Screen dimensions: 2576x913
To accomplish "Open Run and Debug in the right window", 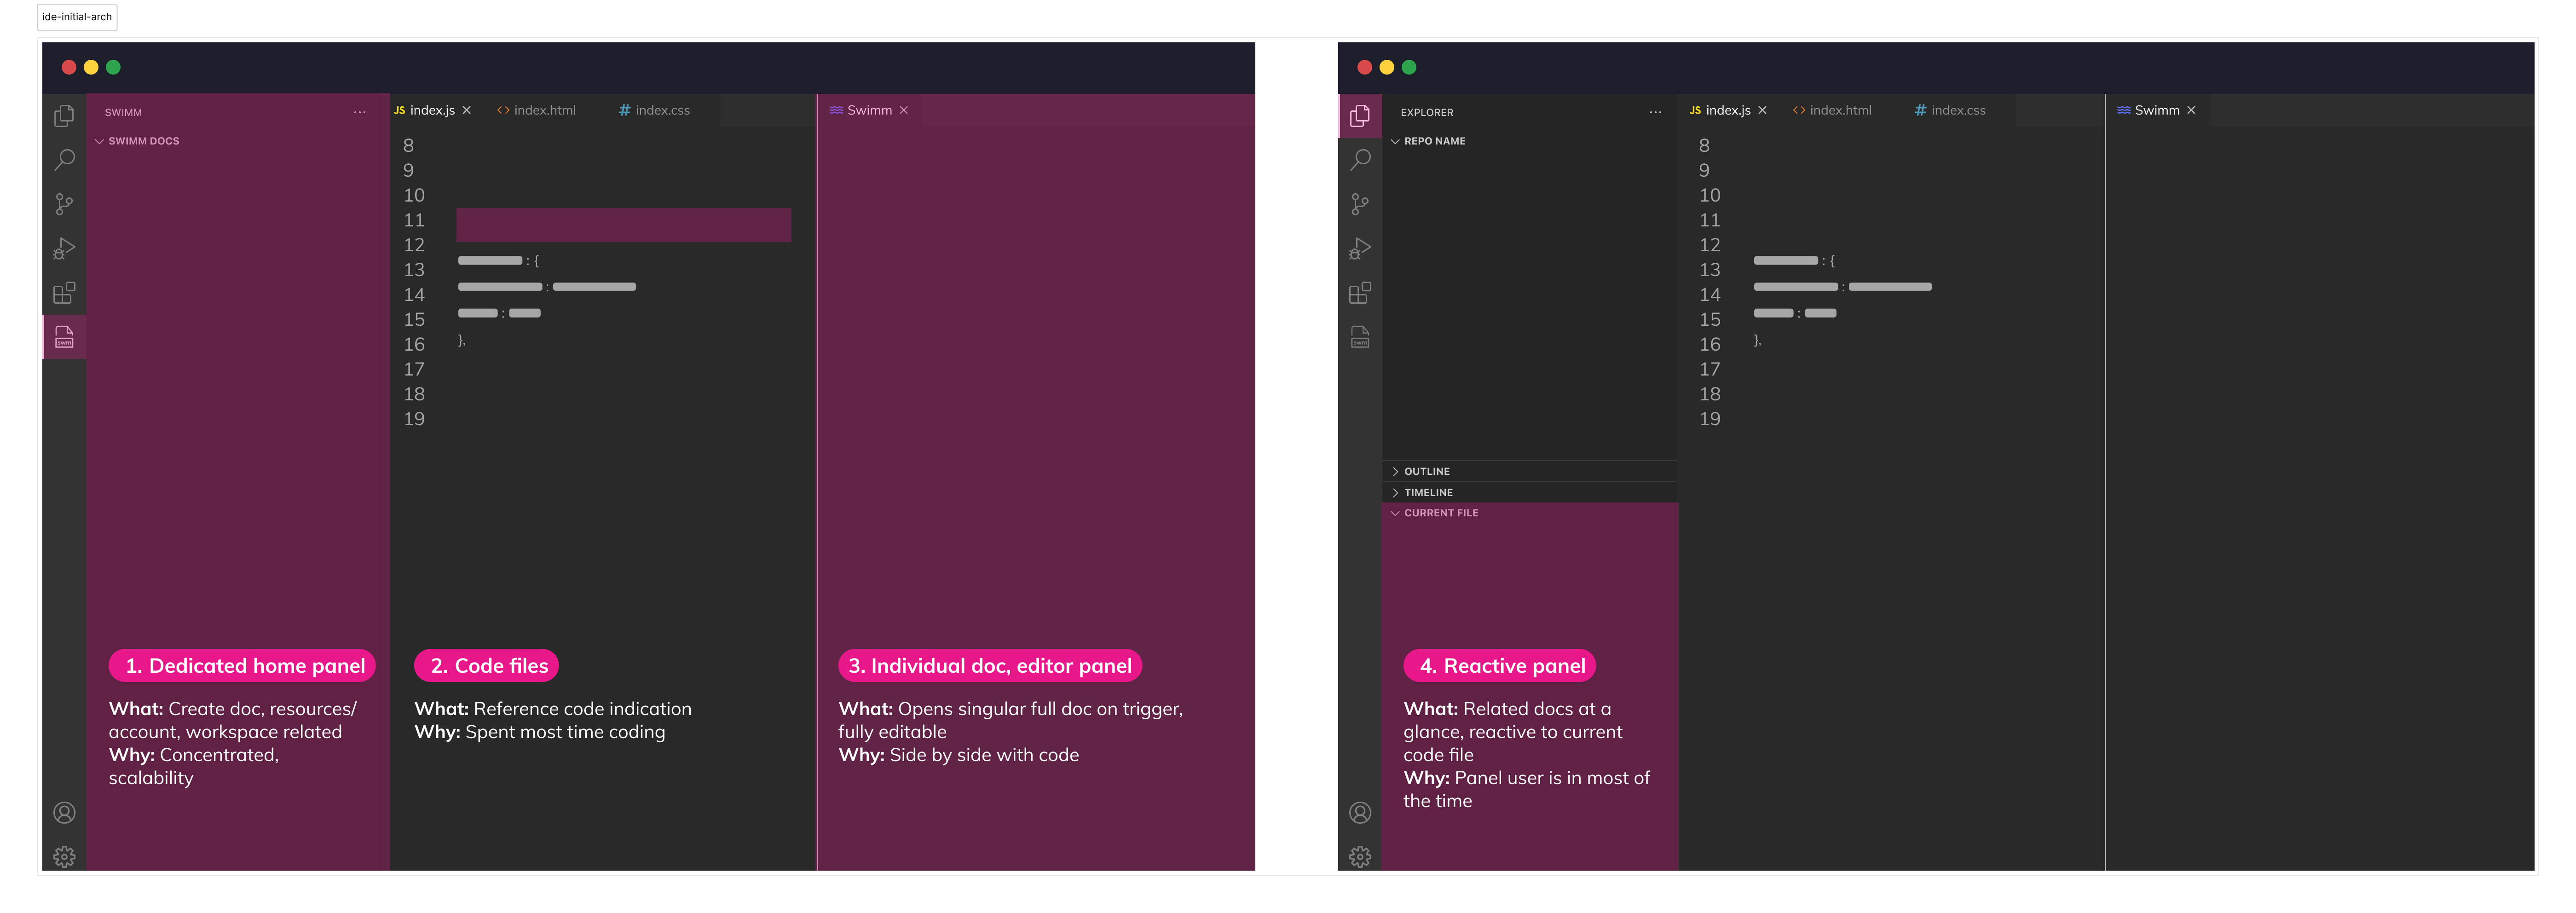I will (1360, 248).
